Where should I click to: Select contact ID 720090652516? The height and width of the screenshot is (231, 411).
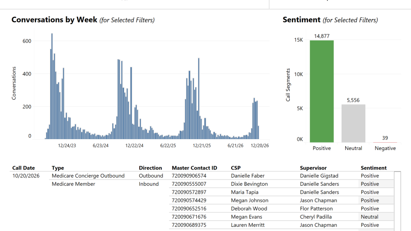[189, 209]
